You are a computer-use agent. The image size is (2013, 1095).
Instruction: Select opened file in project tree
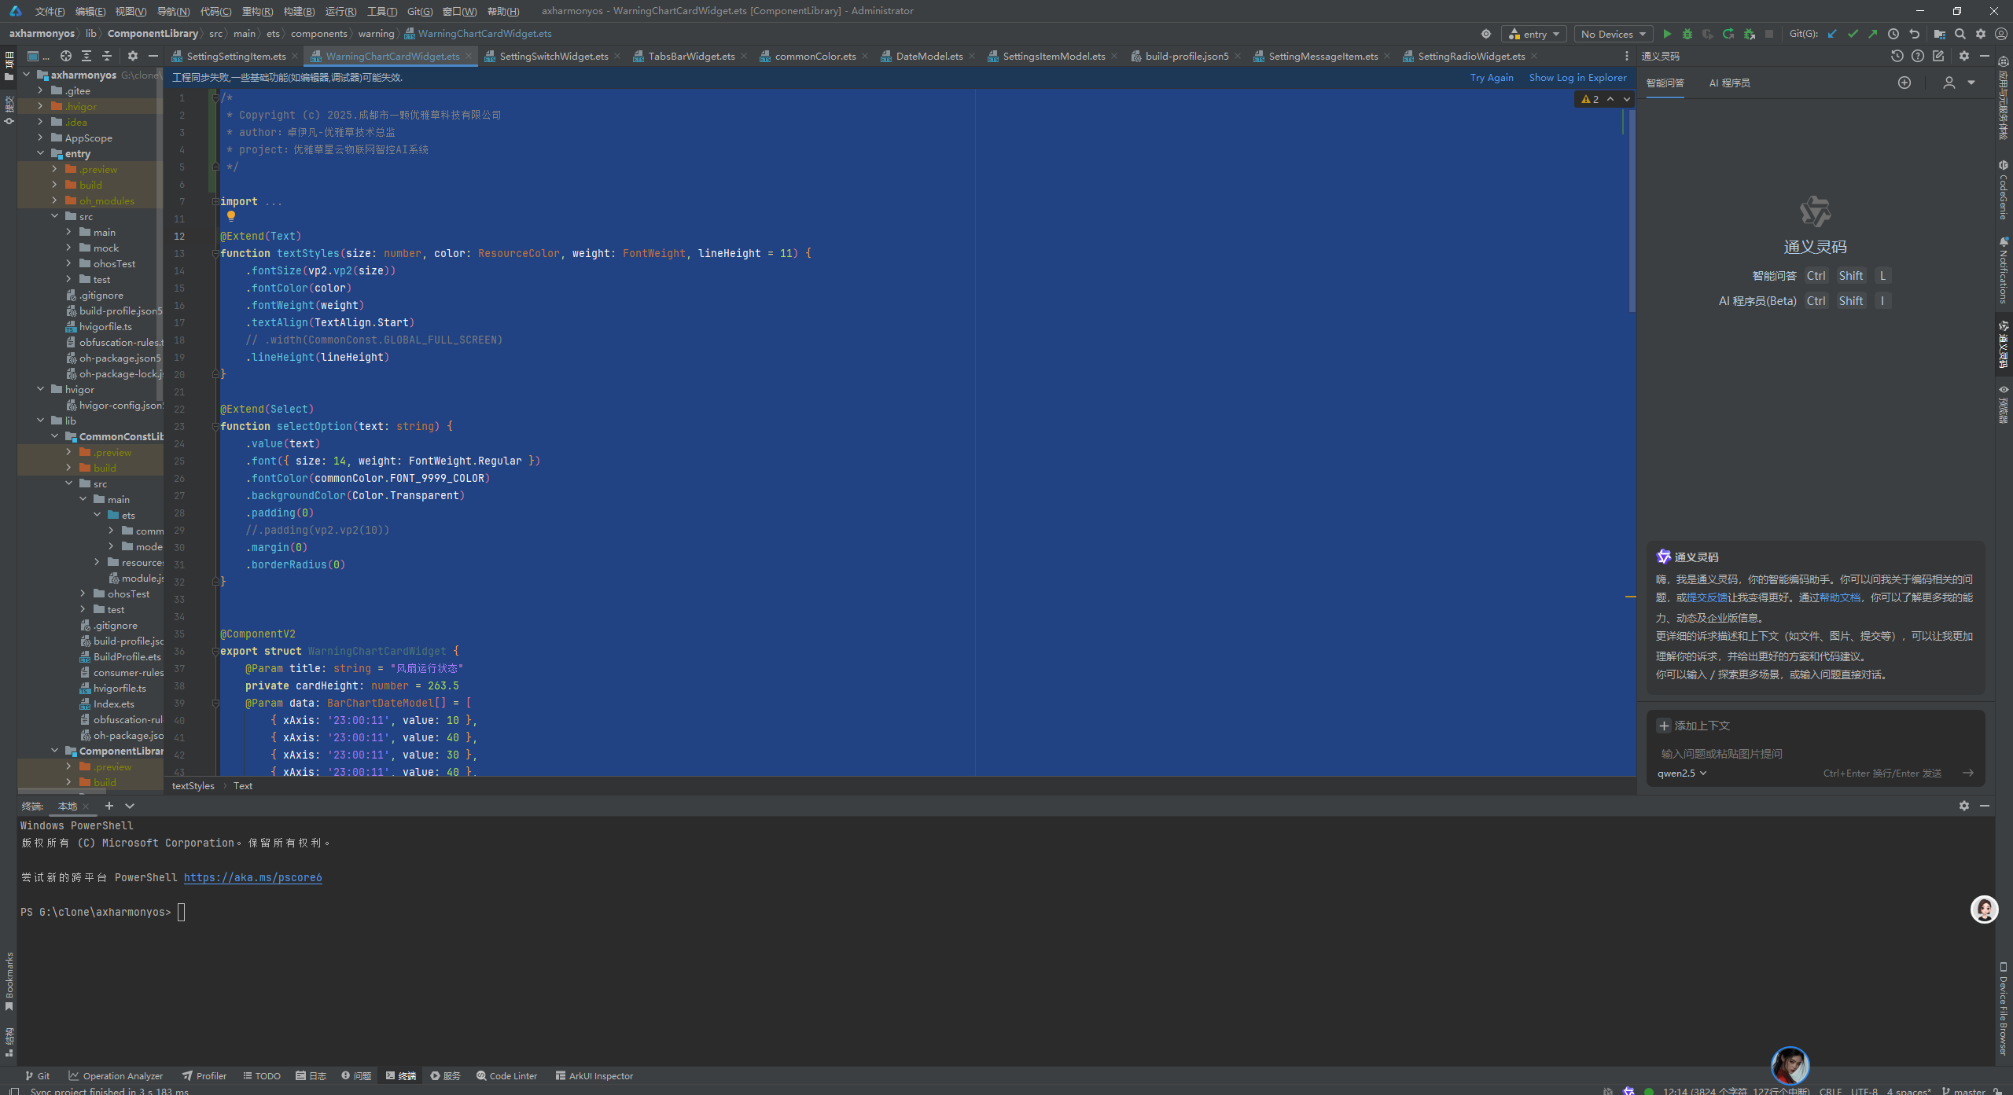[x=66, y=56]
